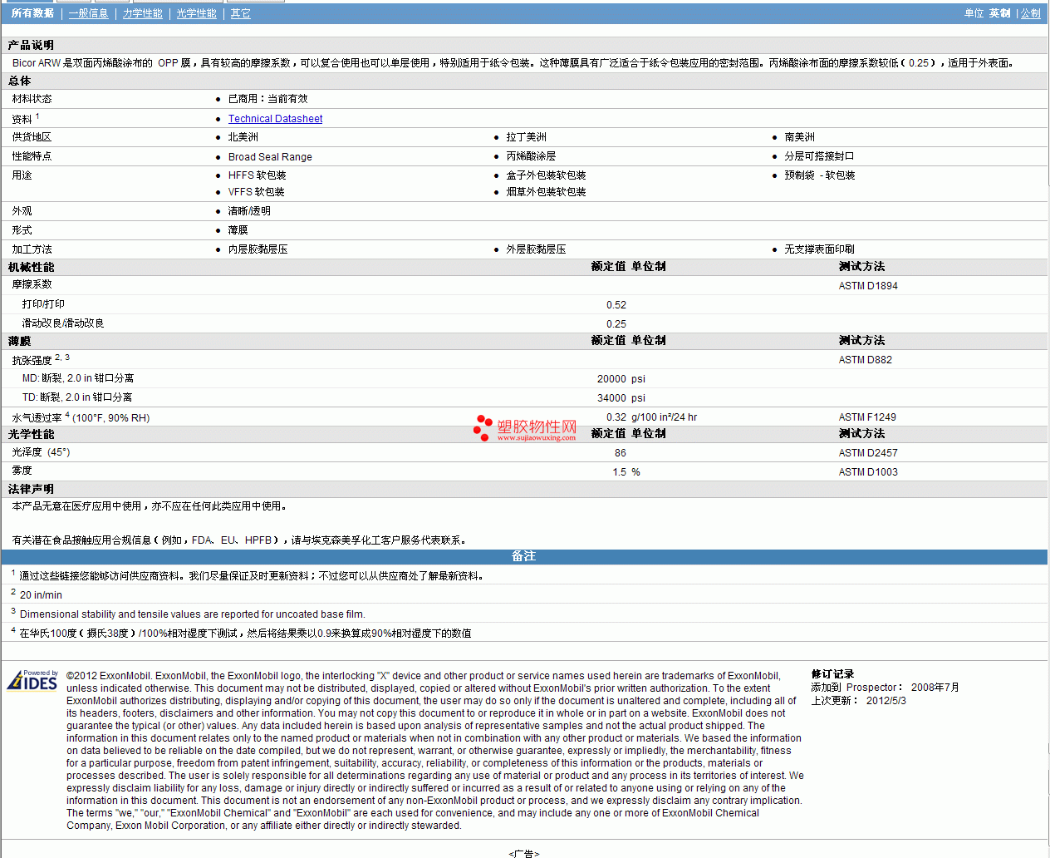
Task: Click the 机械性能 section header
Action: (x=31, y=267)
